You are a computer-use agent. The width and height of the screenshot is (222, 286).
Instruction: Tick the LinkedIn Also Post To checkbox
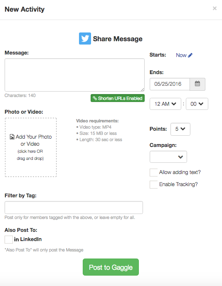(x=9, y=239)
